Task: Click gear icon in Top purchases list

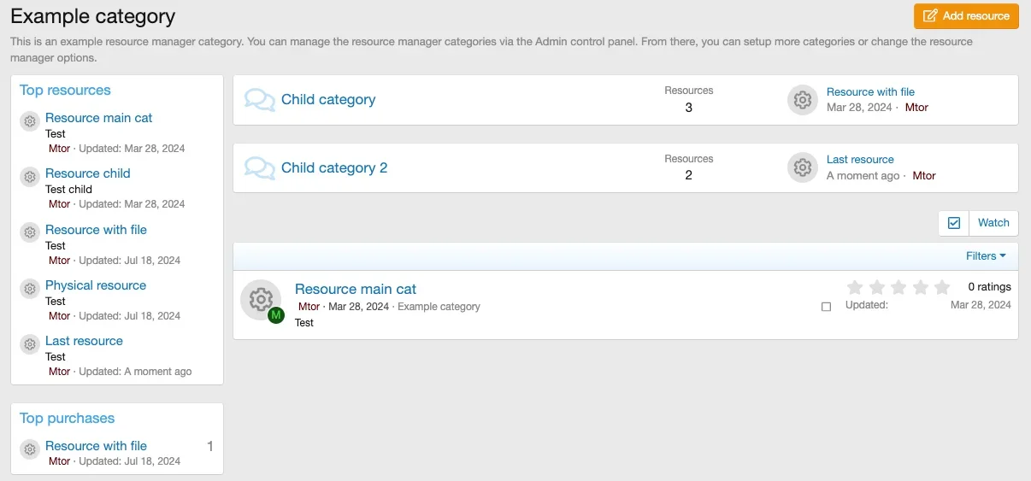Action: (30, 449)
